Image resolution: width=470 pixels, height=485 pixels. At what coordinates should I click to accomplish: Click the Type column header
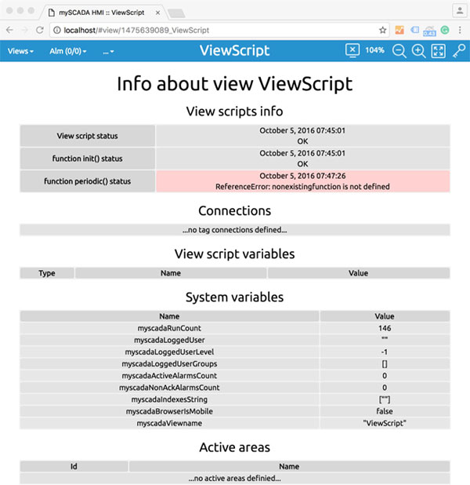47,273
